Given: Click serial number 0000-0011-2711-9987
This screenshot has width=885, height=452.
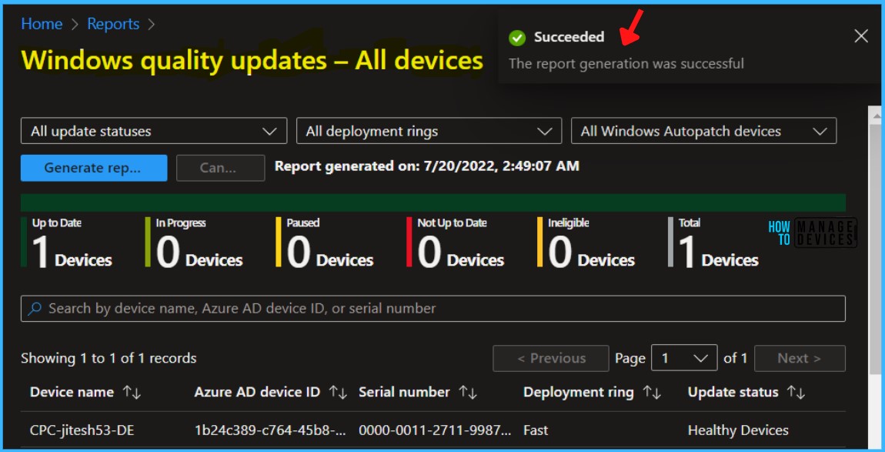Looking at the screenshot, I should coord(435,430).
